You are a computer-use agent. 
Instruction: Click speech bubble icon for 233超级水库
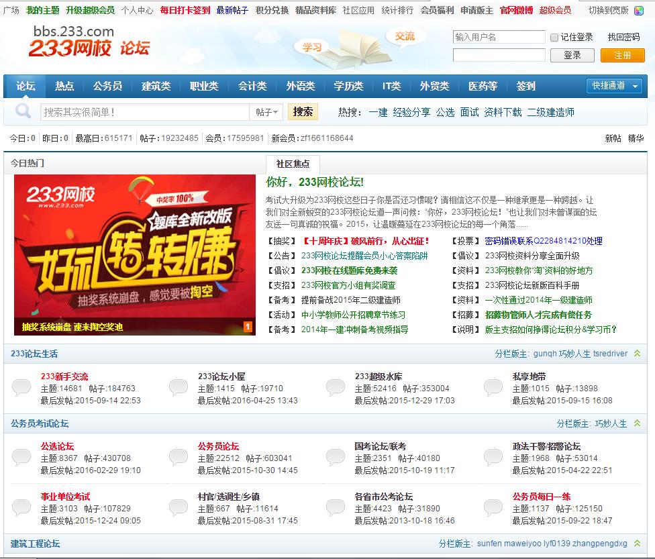click(336, 387)
